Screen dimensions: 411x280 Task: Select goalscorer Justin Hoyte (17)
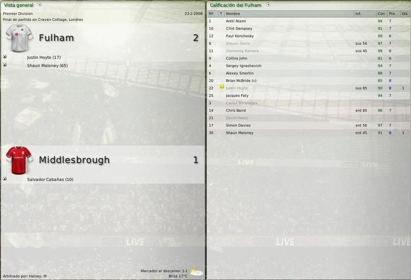[x=44, y=58]
